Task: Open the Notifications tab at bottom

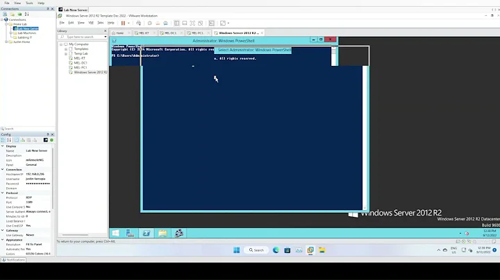Action: click(13, 260)
